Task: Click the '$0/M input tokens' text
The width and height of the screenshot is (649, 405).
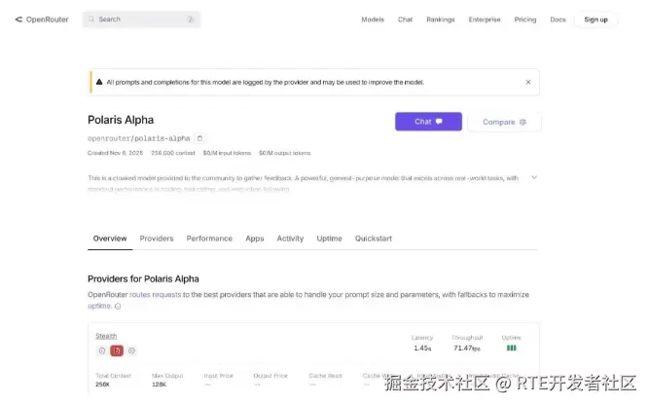Action: pyautogui.click(x=227, y=153)
